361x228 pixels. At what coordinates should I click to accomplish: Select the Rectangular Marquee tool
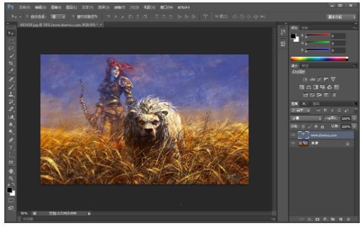pyautogui.click(x=11, y=41)
